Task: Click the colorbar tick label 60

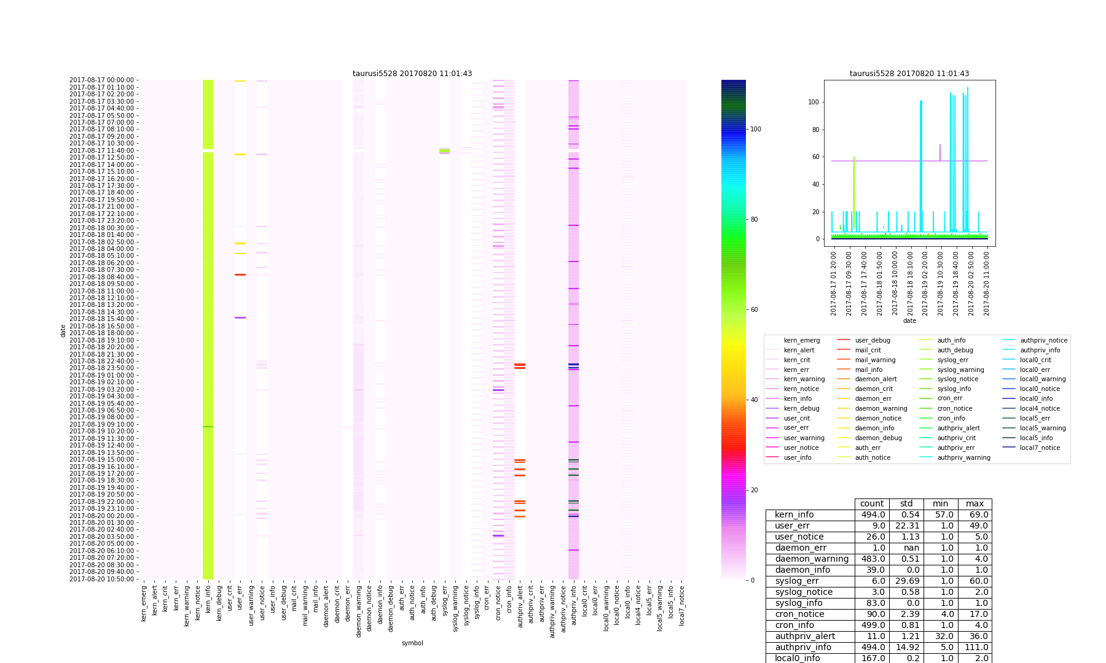Action: [754, 309]
